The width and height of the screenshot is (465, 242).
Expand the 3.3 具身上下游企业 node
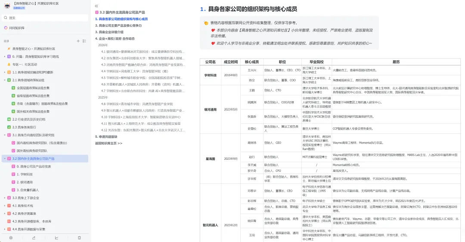pyautogui.click(x=4, y=198)
